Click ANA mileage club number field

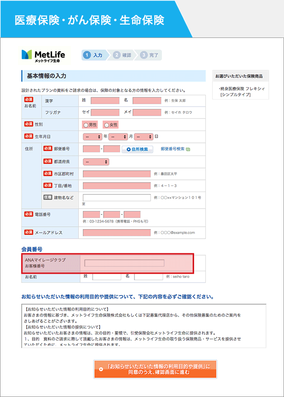coord(124,263)
